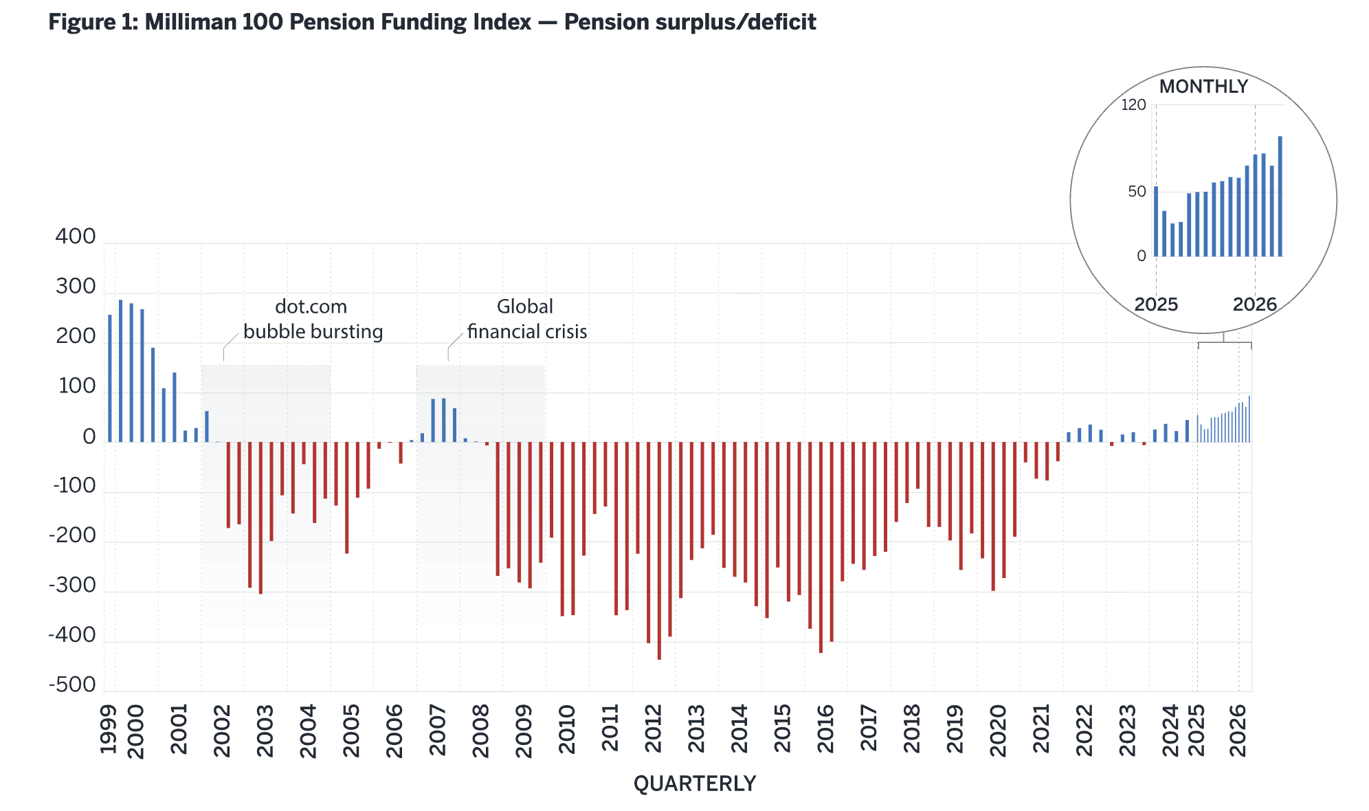Image resolution: width=1369 pixels, height=811 pixels.
Task: Click the 400 y-axis value label
Action: point(76,236)
